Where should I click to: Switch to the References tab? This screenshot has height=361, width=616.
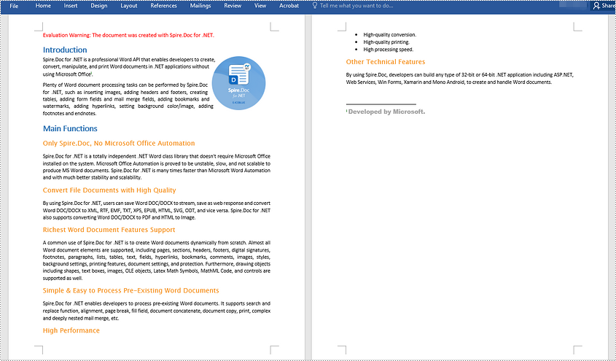click(163, 6)
